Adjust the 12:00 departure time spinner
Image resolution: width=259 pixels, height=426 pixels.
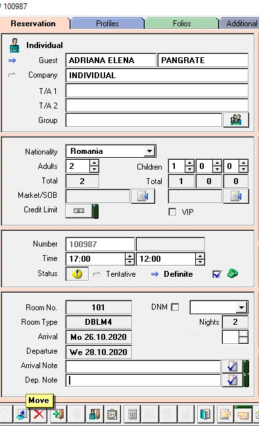point(200,259)
